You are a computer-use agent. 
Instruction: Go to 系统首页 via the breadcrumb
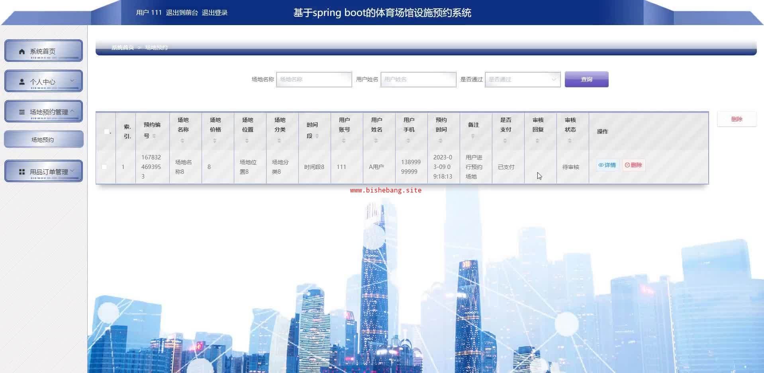point(123,47)
